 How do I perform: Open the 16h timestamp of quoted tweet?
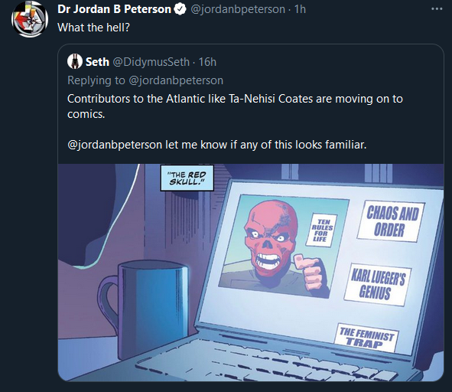coord(207,62)
